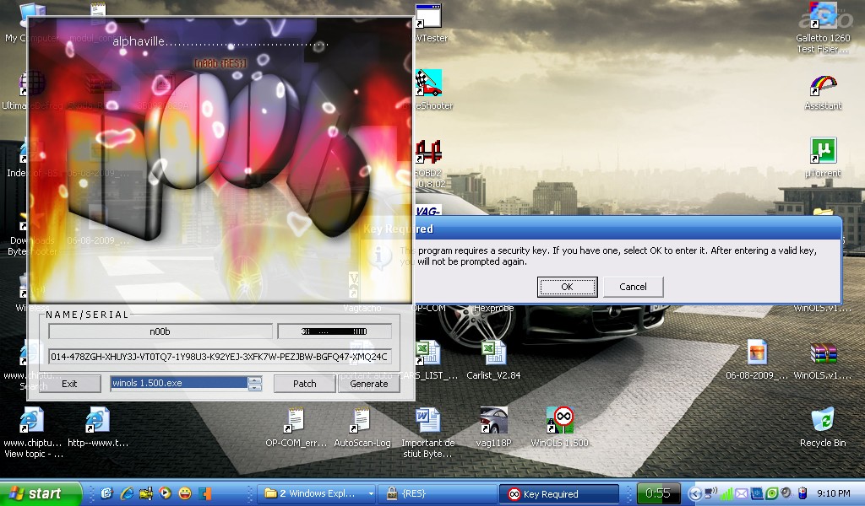Open the vag118P car shortcut icon

(x=494, y=420)
